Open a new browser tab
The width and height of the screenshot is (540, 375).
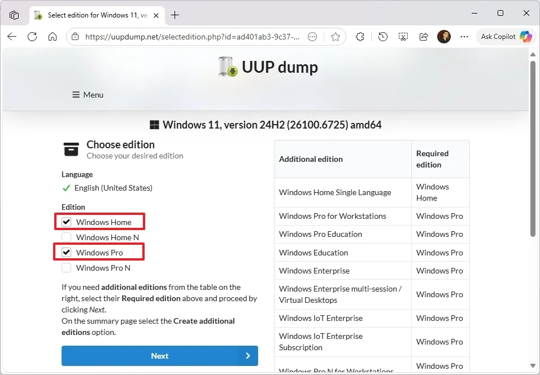tap(175, 15)
